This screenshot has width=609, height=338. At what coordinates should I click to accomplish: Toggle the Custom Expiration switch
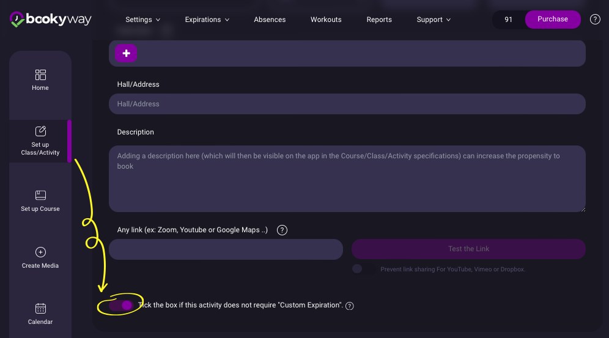121,305
